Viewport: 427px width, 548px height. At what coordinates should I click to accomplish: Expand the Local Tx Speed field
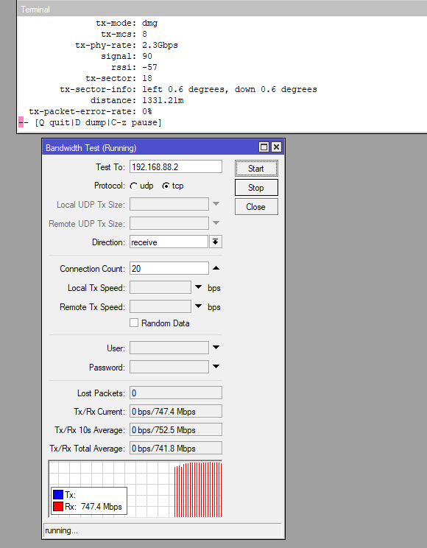[199, 287]
